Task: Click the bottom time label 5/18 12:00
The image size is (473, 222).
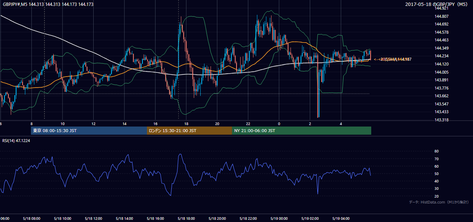Action: coord(94,218)
